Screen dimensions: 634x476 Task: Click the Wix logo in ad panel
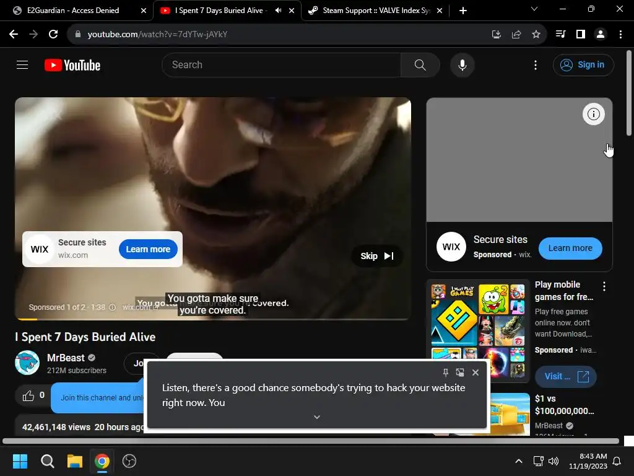click(x=451, y=247)
